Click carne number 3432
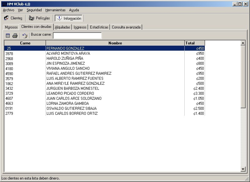Screen dimensions: 250x182 pyautogui.click(x=9, y=88)
